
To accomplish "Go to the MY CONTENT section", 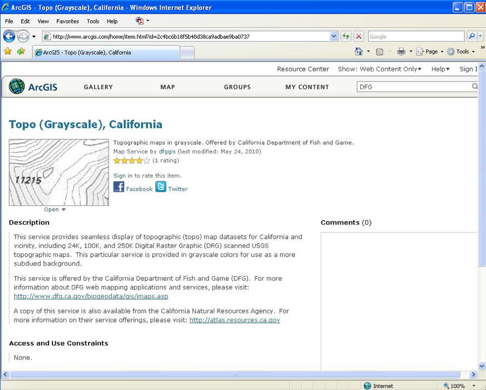I will 307,87.
